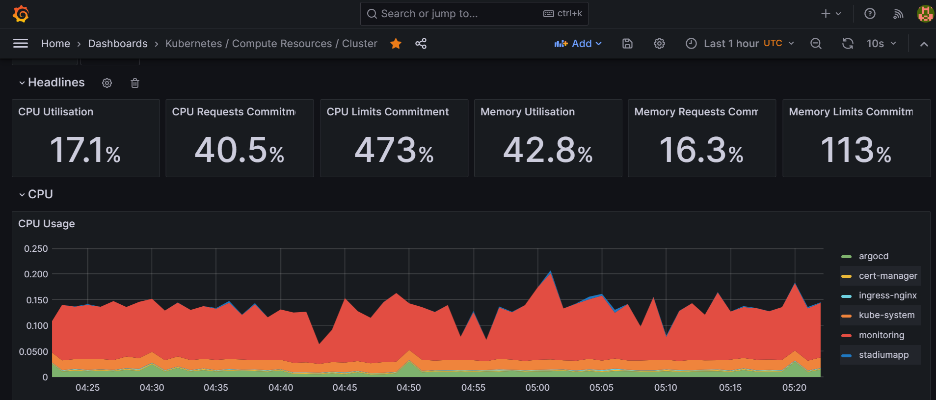The height and width of the screenshot is (400, 936).
Task: Click the 40.5% CPU requests value
Action: 240,150
